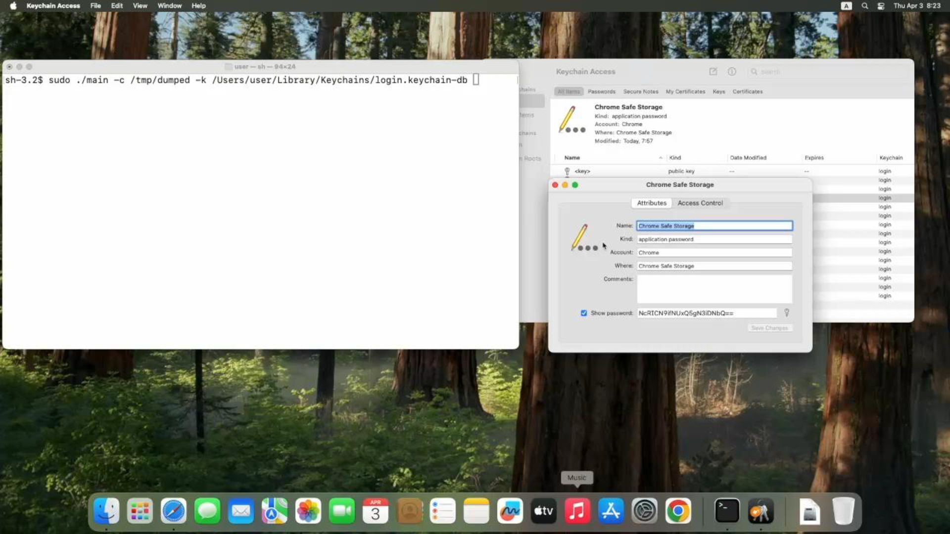
Task: Open the Apple menu
Action: [13, 6]
